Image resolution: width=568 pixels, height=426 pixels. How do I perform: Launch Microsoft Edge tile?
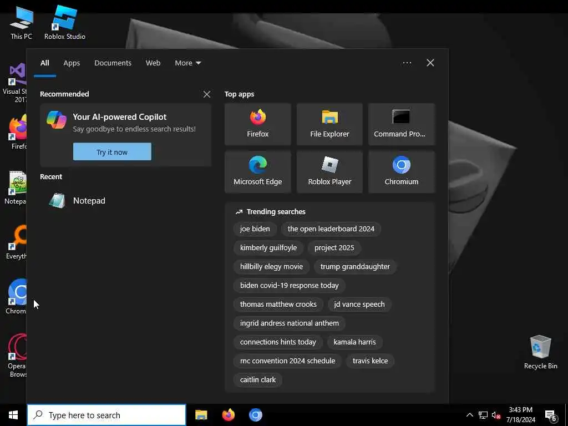257,172
